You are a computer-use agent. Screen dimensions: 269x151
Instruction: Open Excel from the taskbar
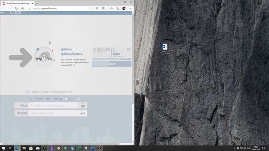point(79,148)
